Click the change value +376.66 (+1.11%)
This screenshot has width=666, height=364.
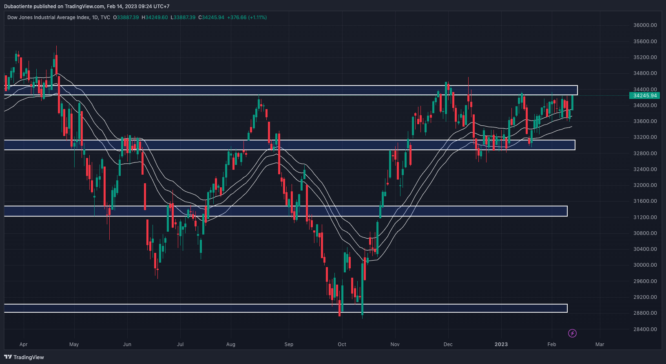pyautogui.click(x=247, y=18)
